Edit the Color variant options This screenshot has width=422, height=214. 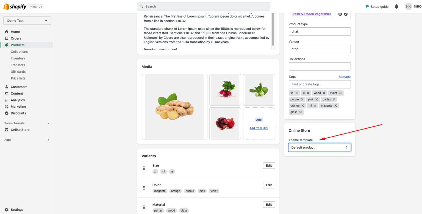269,185
